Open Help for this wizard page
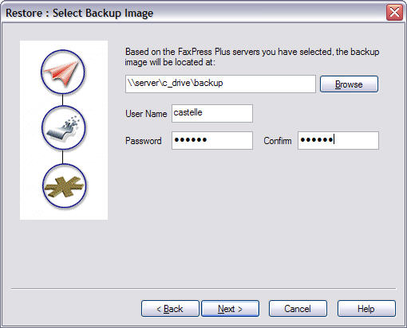Screen dimensions: 407x328 click(x=366, y=309)
